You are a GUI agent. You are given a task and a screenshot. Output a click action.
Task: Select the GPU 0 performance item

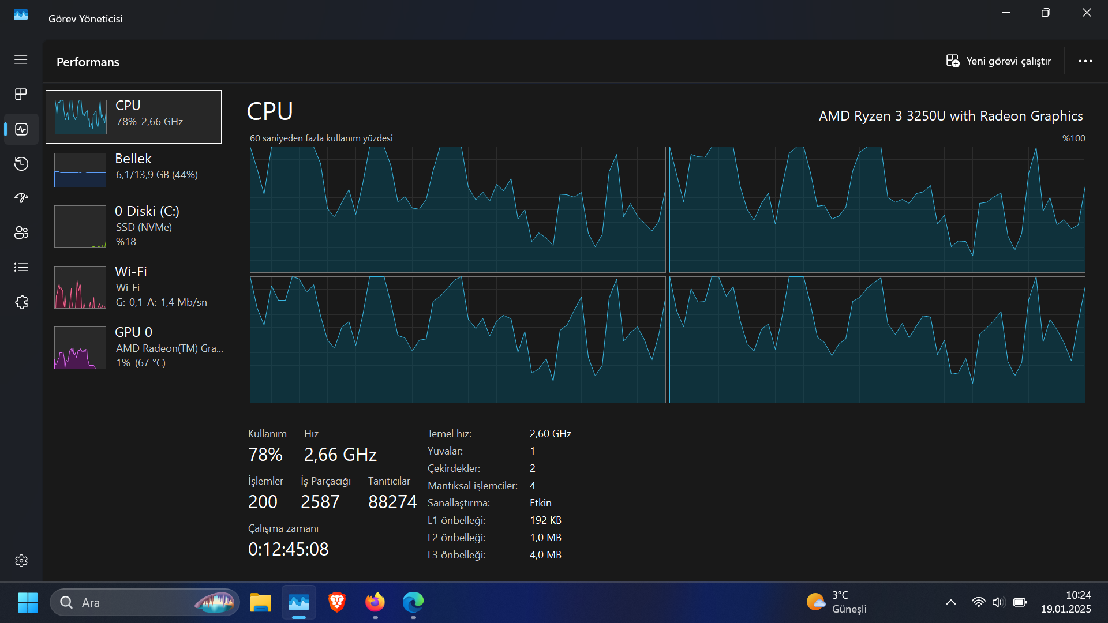[x=134, y=347]
